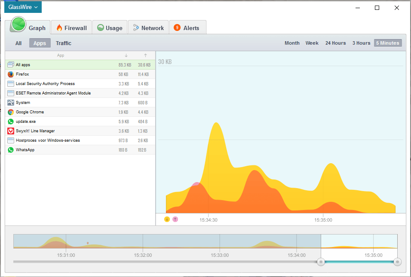Image resolution: width=411 pixels, height=277 pixels.
Task: Open the Firewall tab
Action: tap(71, 27)
